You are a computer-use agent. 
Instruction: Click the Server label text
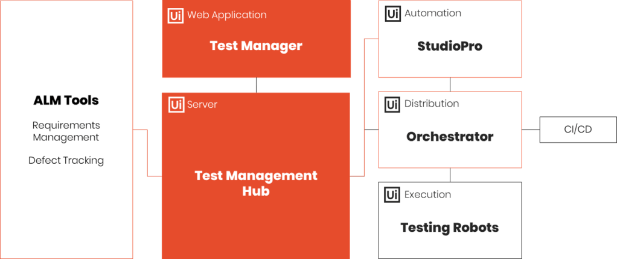202,105
